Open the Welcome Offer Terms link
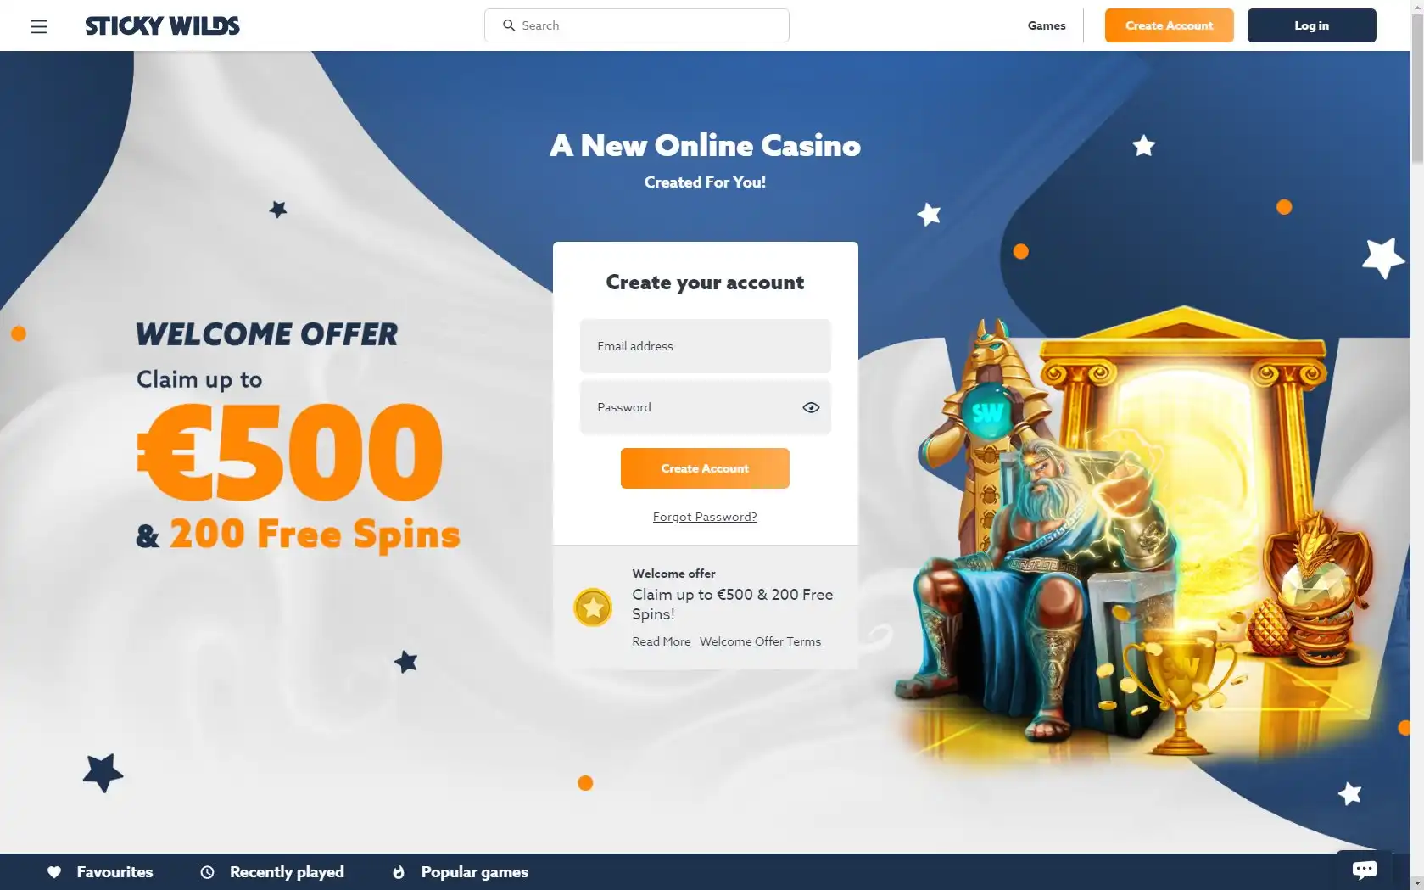Viewport: 1424px width, 890px height. coord(760,641)
